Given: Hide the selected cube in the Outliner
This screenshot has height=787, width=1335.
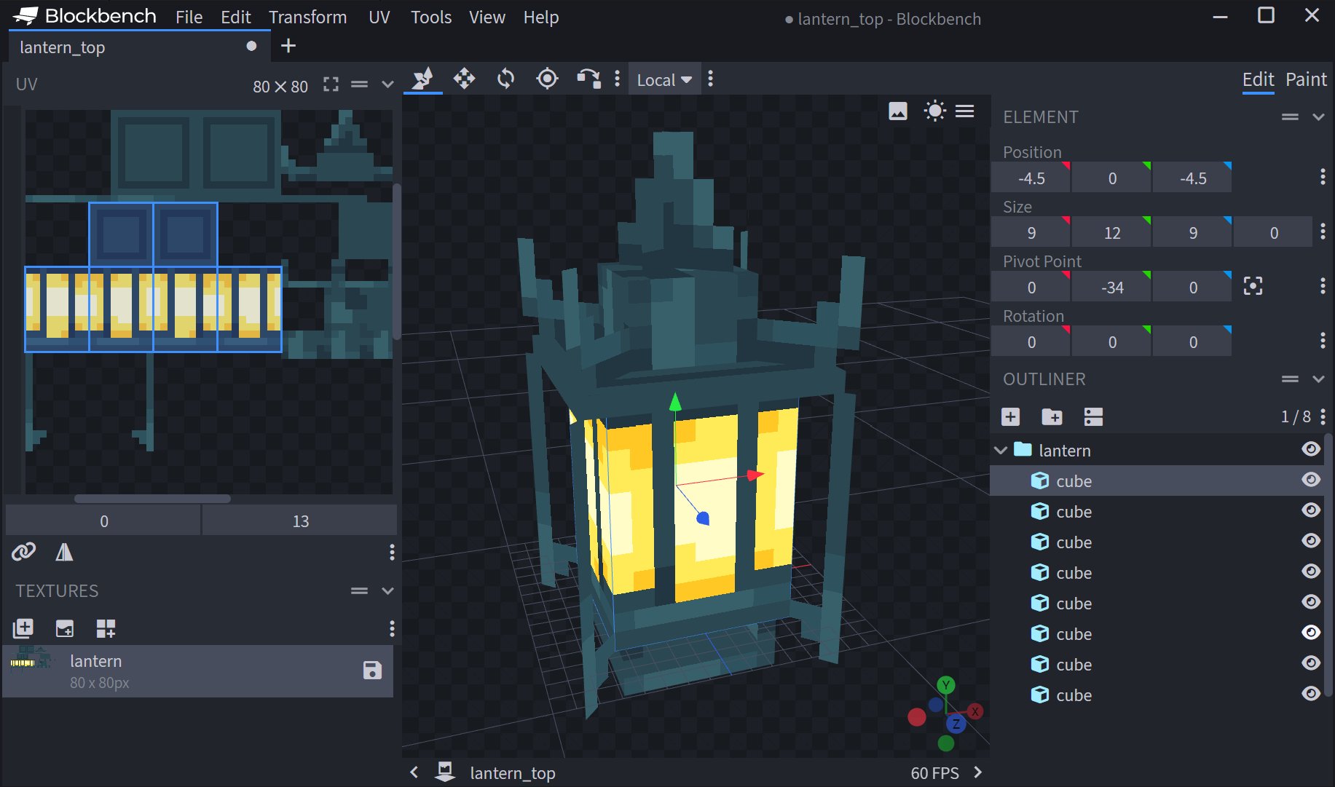Looking at the screenshot, I should tap(1311, 480).
